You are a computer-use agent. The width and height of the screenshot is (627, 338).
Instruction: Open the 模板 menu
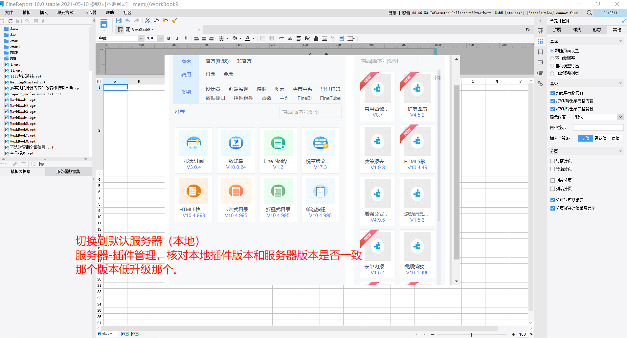pyautogui.click(x=26, y=12)
